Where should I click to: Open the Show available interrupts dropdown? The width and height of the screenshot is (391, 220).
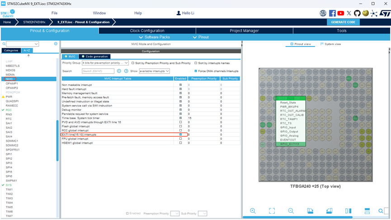pos(154,71)
